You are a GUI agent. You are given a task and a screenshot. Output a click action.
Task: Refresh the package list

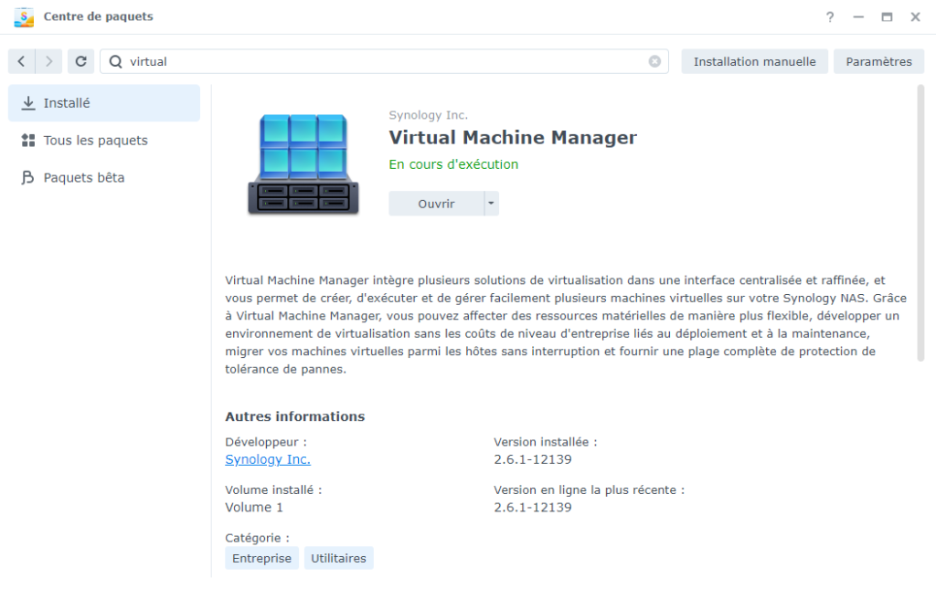(x=80, y=61)
